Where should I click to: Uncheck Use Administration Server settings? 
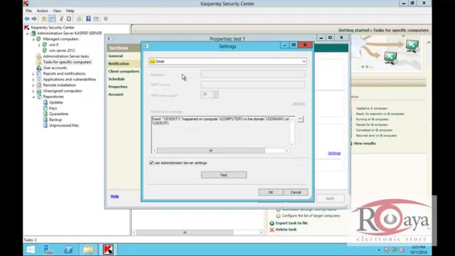tap(152, 163)
